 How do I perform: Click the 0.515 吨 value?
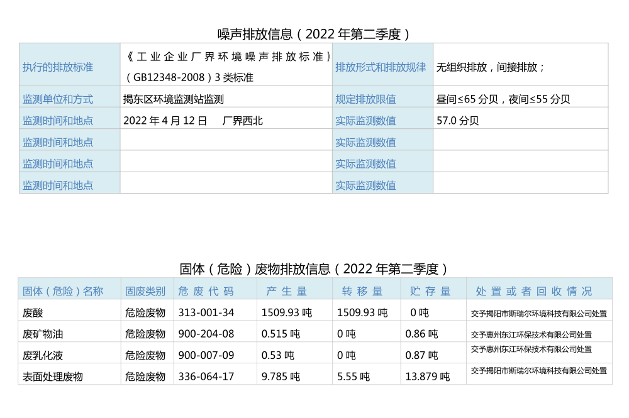(281, 334)
